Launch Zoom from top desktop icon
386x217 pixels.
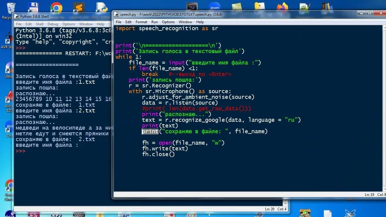coord(214,7)
